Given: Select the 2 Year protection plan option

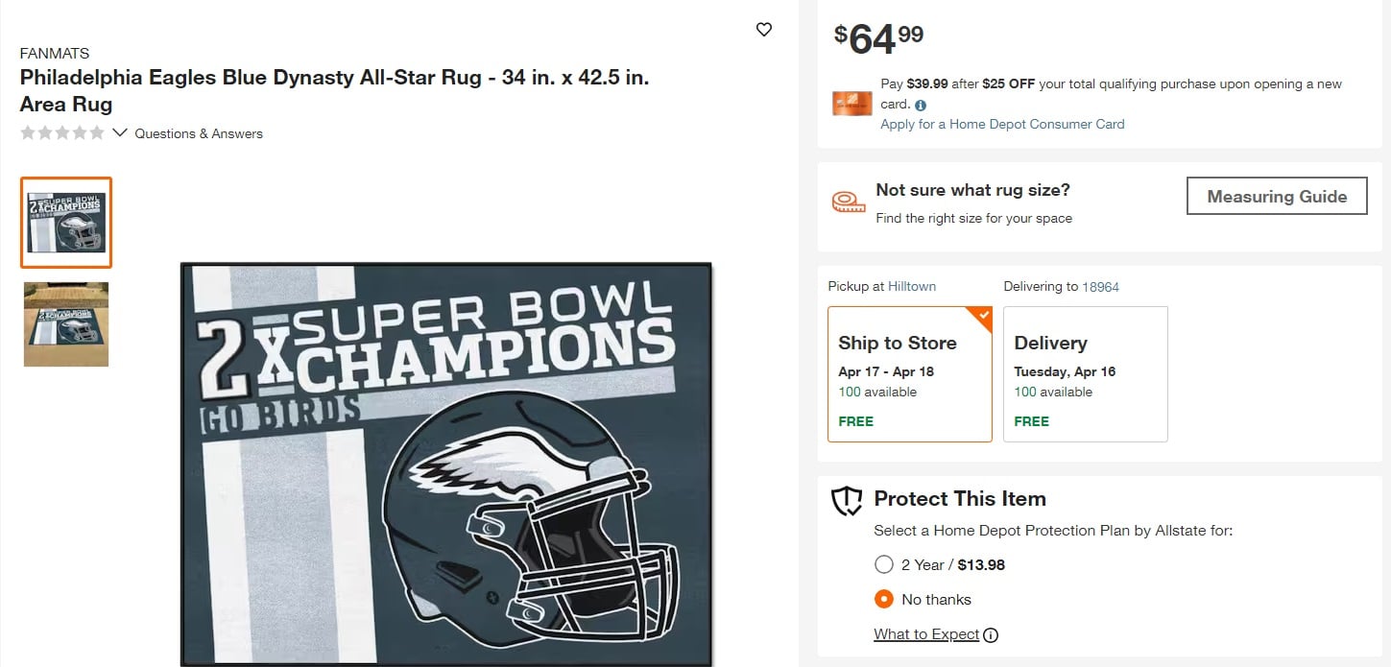Looking at the screenshot, I should (884, 564).
